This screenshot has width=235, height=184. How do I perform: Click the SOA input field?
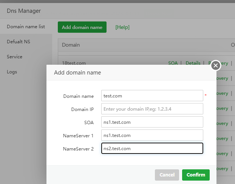pyautogui.click(x=152, y=122)
